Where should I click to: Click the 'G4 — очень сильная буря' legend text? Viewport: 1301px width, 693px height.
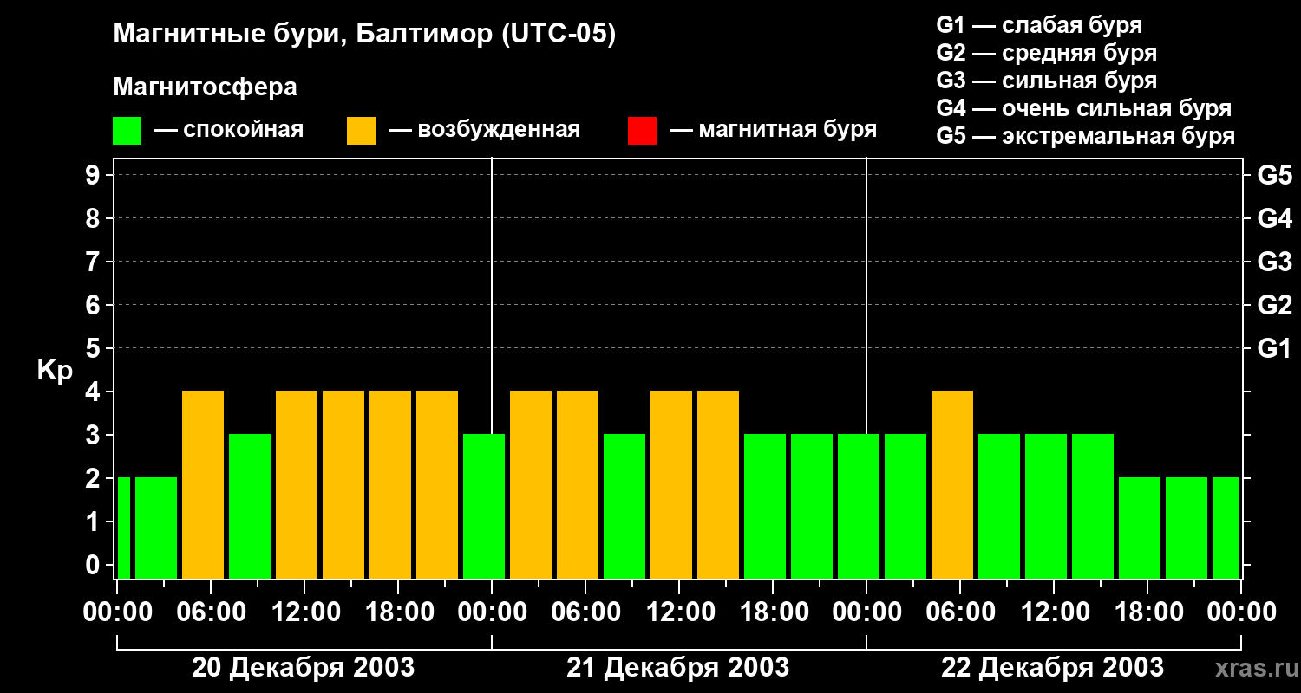pos(1083,108)
